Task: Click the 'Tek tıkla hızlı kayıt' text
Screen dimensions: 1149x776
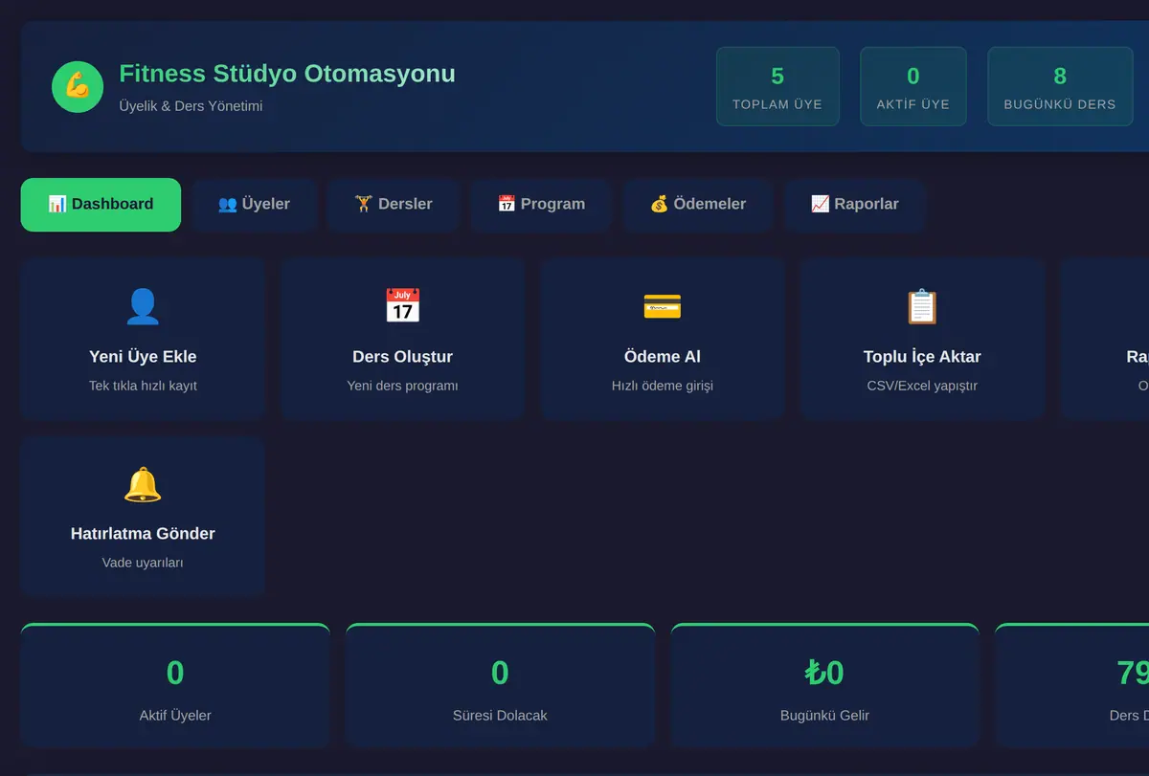Action: pos(143,386)
